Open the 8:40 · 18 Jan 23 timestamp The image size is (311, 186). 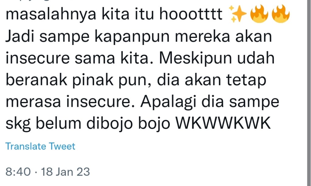(x=48, y=172)
